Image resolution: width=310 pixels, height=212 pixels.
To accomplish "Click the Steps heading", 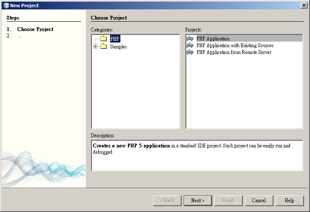I will point(13,18).
